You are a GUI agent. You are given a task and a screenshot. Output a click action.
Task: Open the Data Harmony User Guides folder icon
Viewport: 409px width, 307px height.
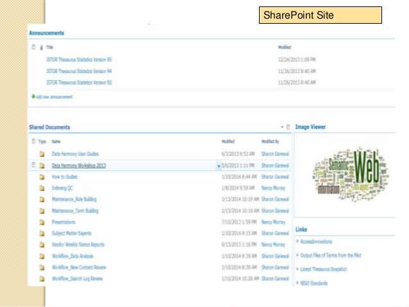click(42, 154)
